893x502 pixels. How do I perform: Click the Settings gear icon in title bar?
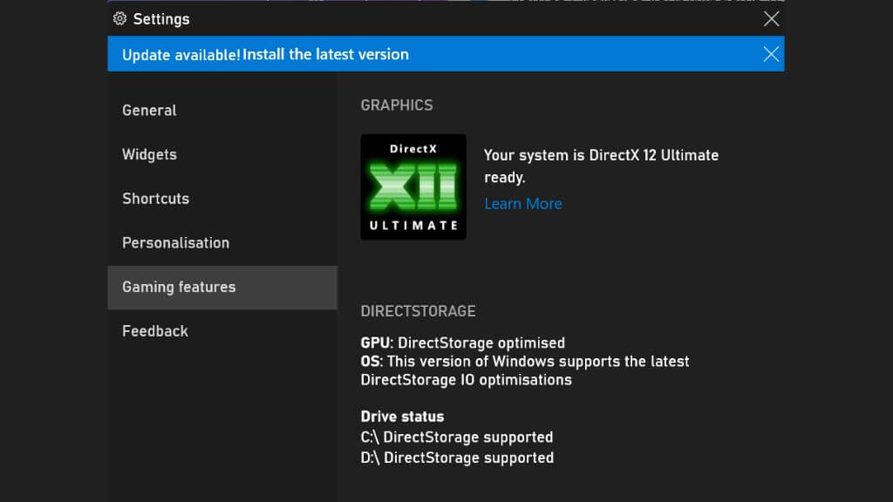[120, 18]
